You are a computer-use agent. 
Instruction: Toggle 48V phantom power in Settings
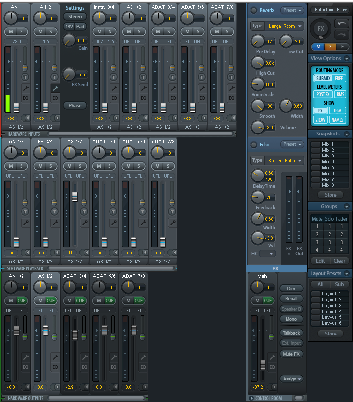[x=69, y=27]
